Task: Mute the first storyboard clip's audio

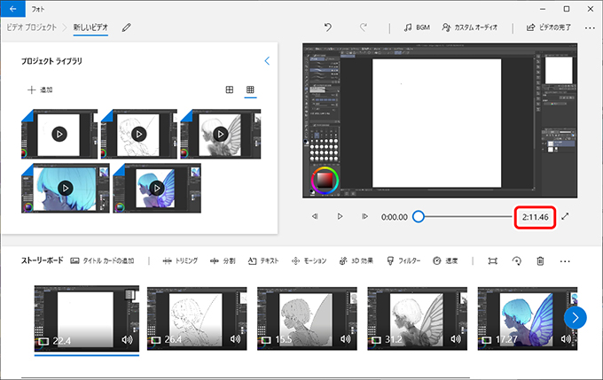Action: (127, 339)
